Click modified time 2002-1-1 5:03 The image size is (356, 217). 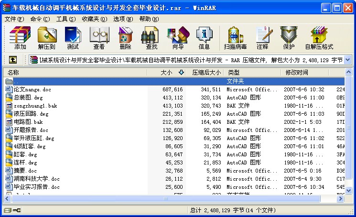tap(302, 122)
